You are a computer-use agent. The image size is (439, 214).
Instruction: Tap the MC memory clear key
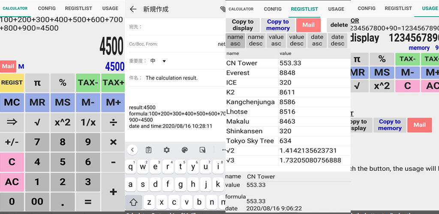point(12,103)
